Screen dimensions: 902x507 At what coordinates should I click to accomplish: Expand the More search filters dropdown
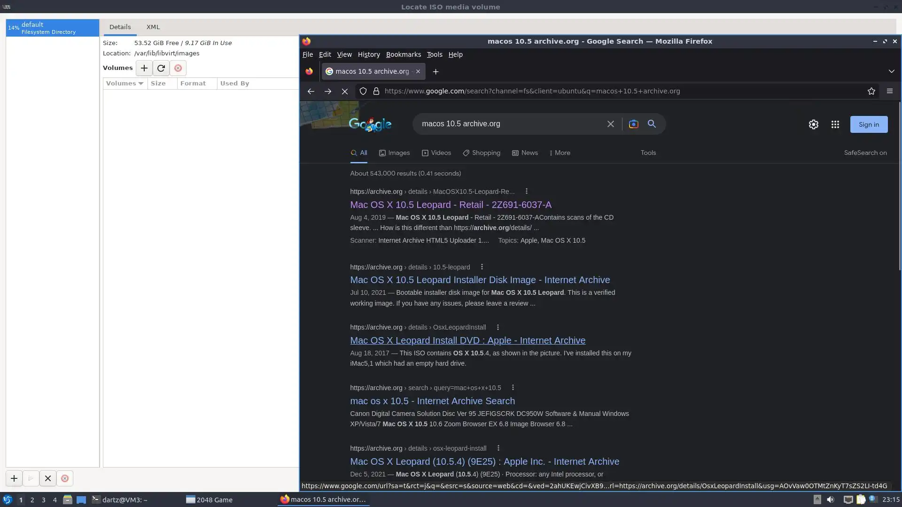[560, 153]
